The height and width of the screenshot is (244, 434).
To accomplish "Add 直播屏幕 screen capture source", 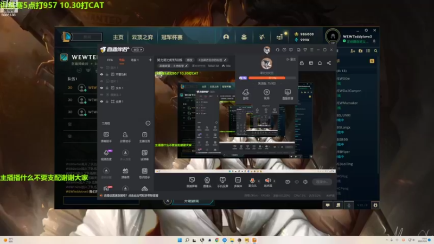I will pos(192,182).
